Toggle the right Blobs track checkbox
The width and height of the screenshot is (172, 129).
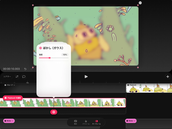click(x=127, y=121)
